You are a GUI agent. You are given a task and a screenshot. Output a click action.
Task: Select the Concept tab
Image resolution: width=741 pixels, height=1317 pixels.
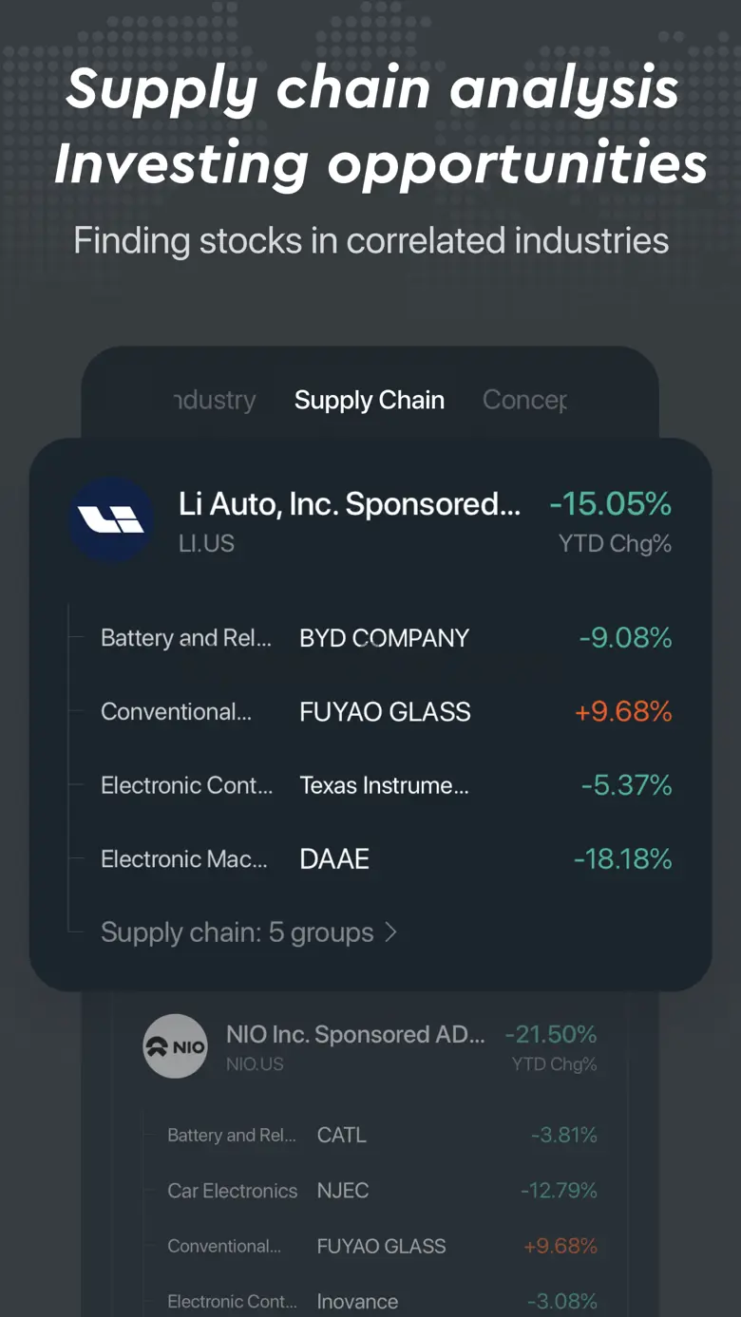524,400
